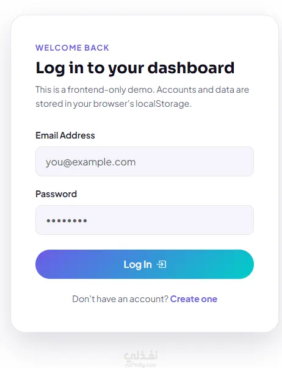This screenshot has width=282, height=368.
Task: Focus the Password input field
Action: (x=145, y=220)
